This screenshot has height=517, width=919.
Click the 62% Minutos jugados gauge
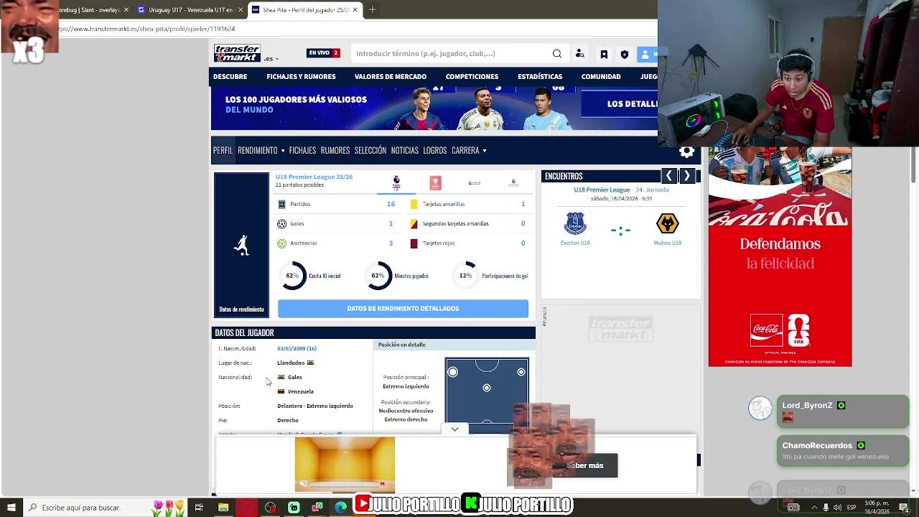click(378, 276)
